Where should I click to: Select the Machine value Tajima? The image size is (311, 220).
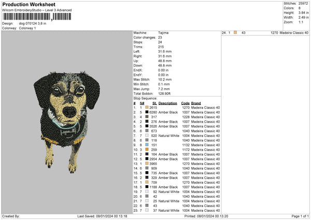pos(163,33)
